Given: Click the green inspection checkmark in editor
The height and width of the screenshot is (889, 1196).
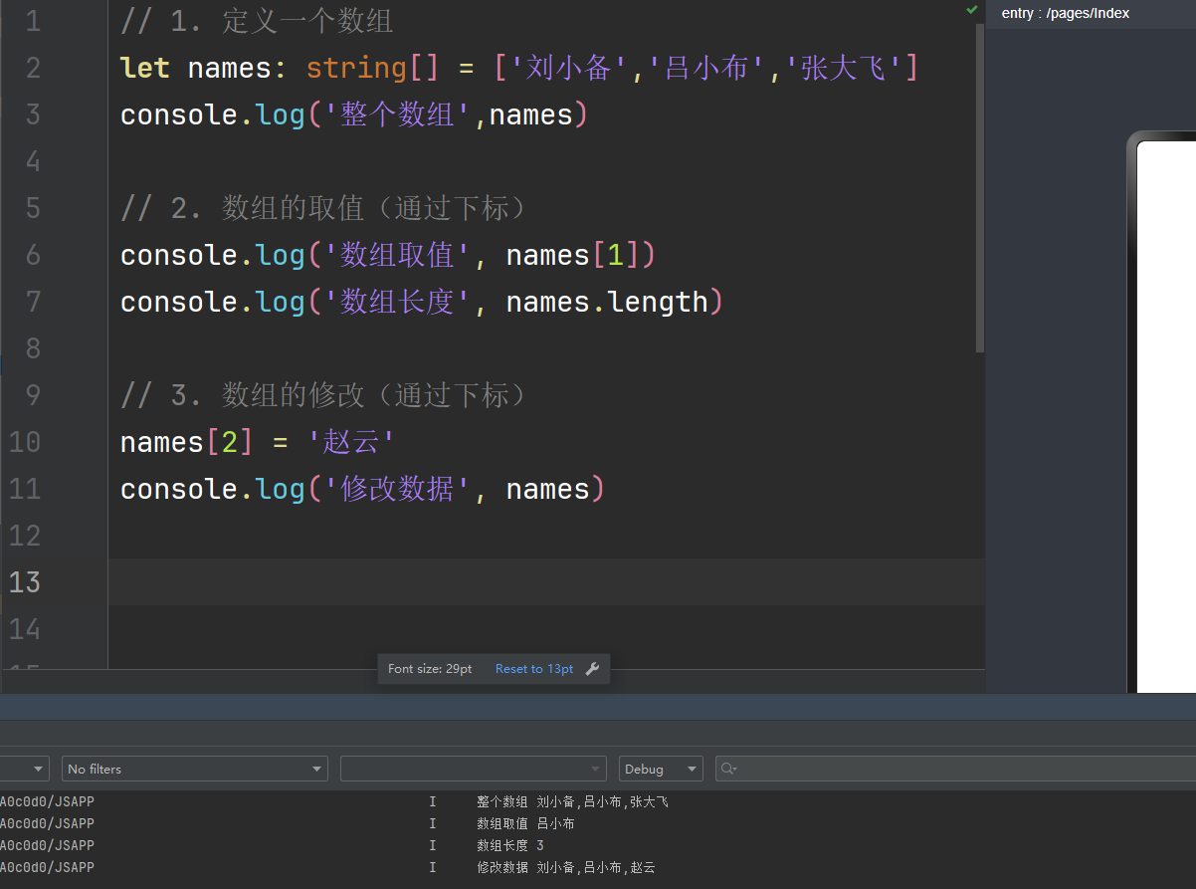Looking at the screenshot, I should 972,10.
